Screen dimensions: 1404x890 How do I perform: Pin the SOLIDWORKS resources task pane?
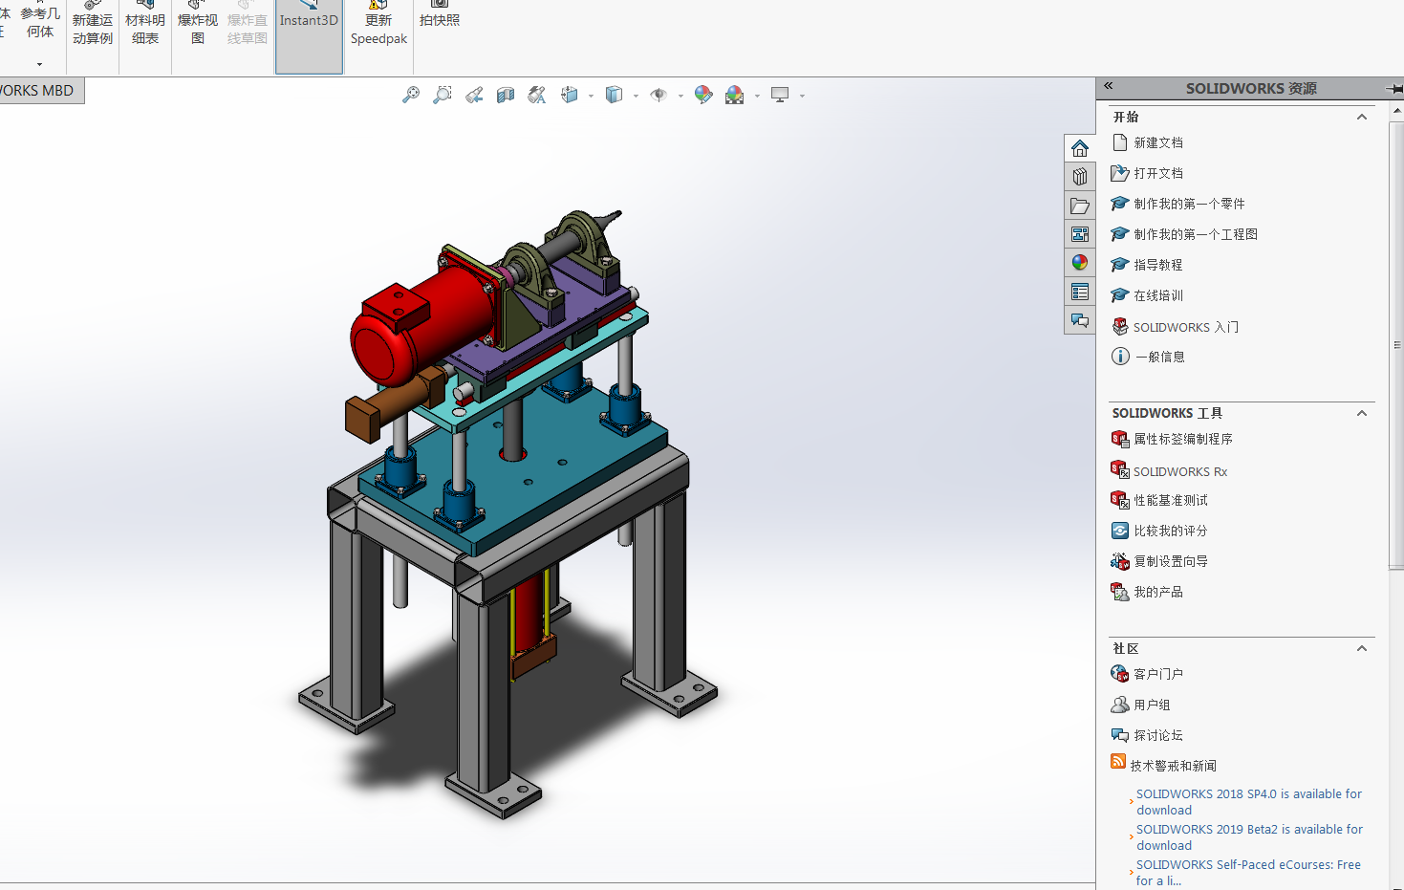click(x=1394, y=88)
